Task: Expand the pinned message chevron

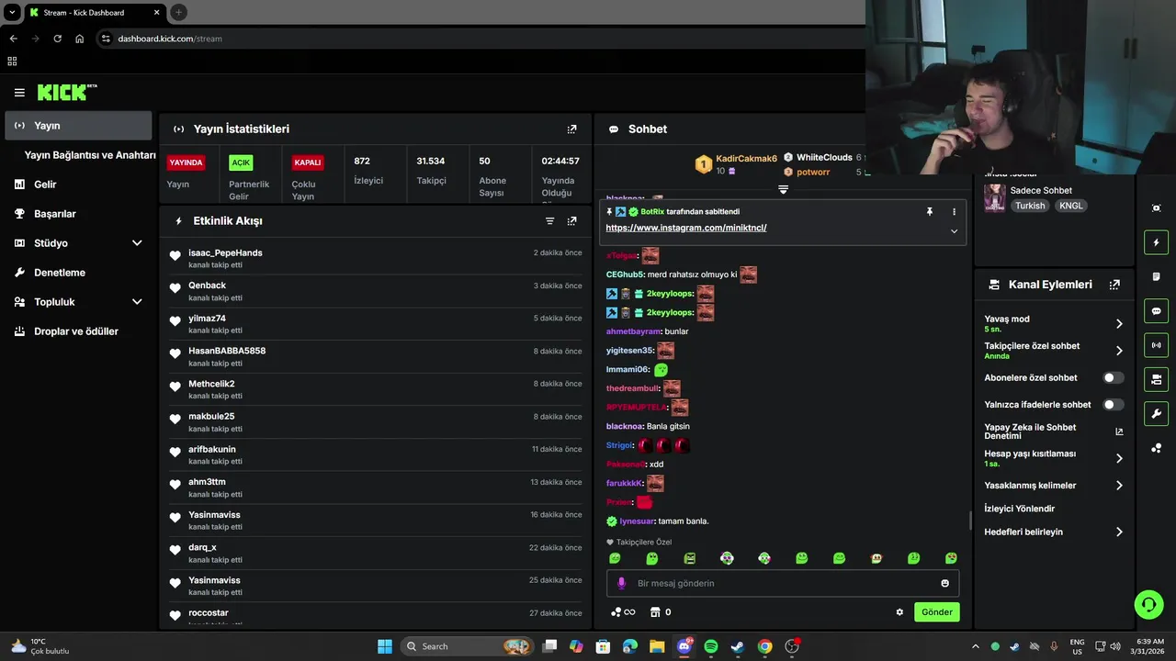Action: (x=954, y=231)
